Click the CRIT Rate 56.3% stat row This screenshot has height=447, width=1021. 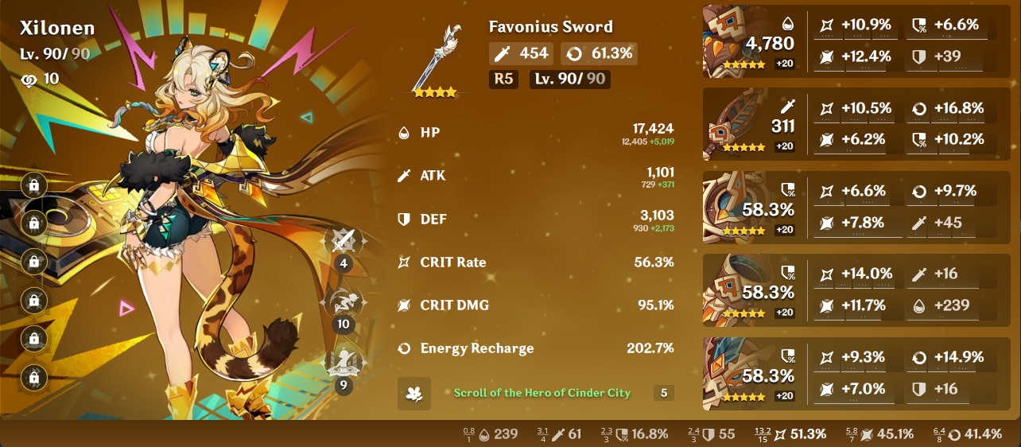click(535, 262)
